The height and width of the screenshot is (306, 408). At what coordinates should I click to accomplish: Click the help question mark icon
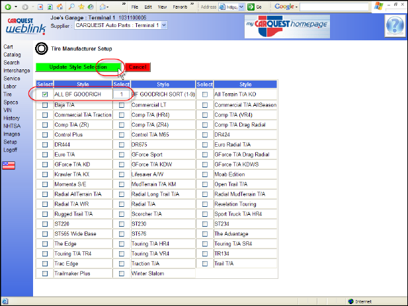click(395, 26)
